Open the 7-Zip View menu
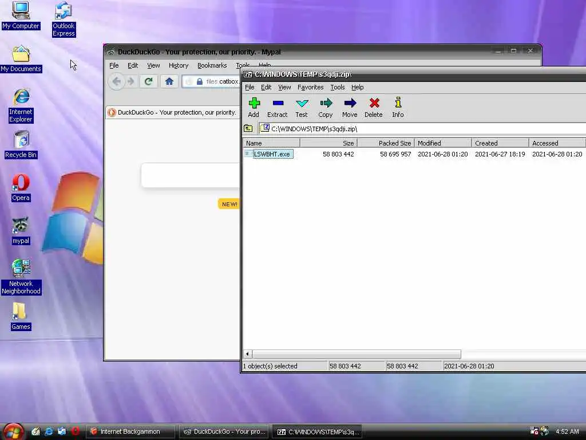The image size is (586, 440). point(284,87)
